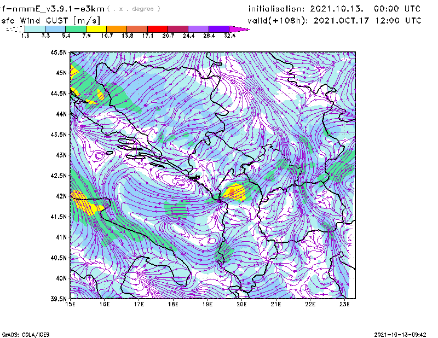Click the '2021-10-13-09:42' timestamp
The width and height of the screenshot is (438, 338).
pyautogui.click(x=400, y=335)
